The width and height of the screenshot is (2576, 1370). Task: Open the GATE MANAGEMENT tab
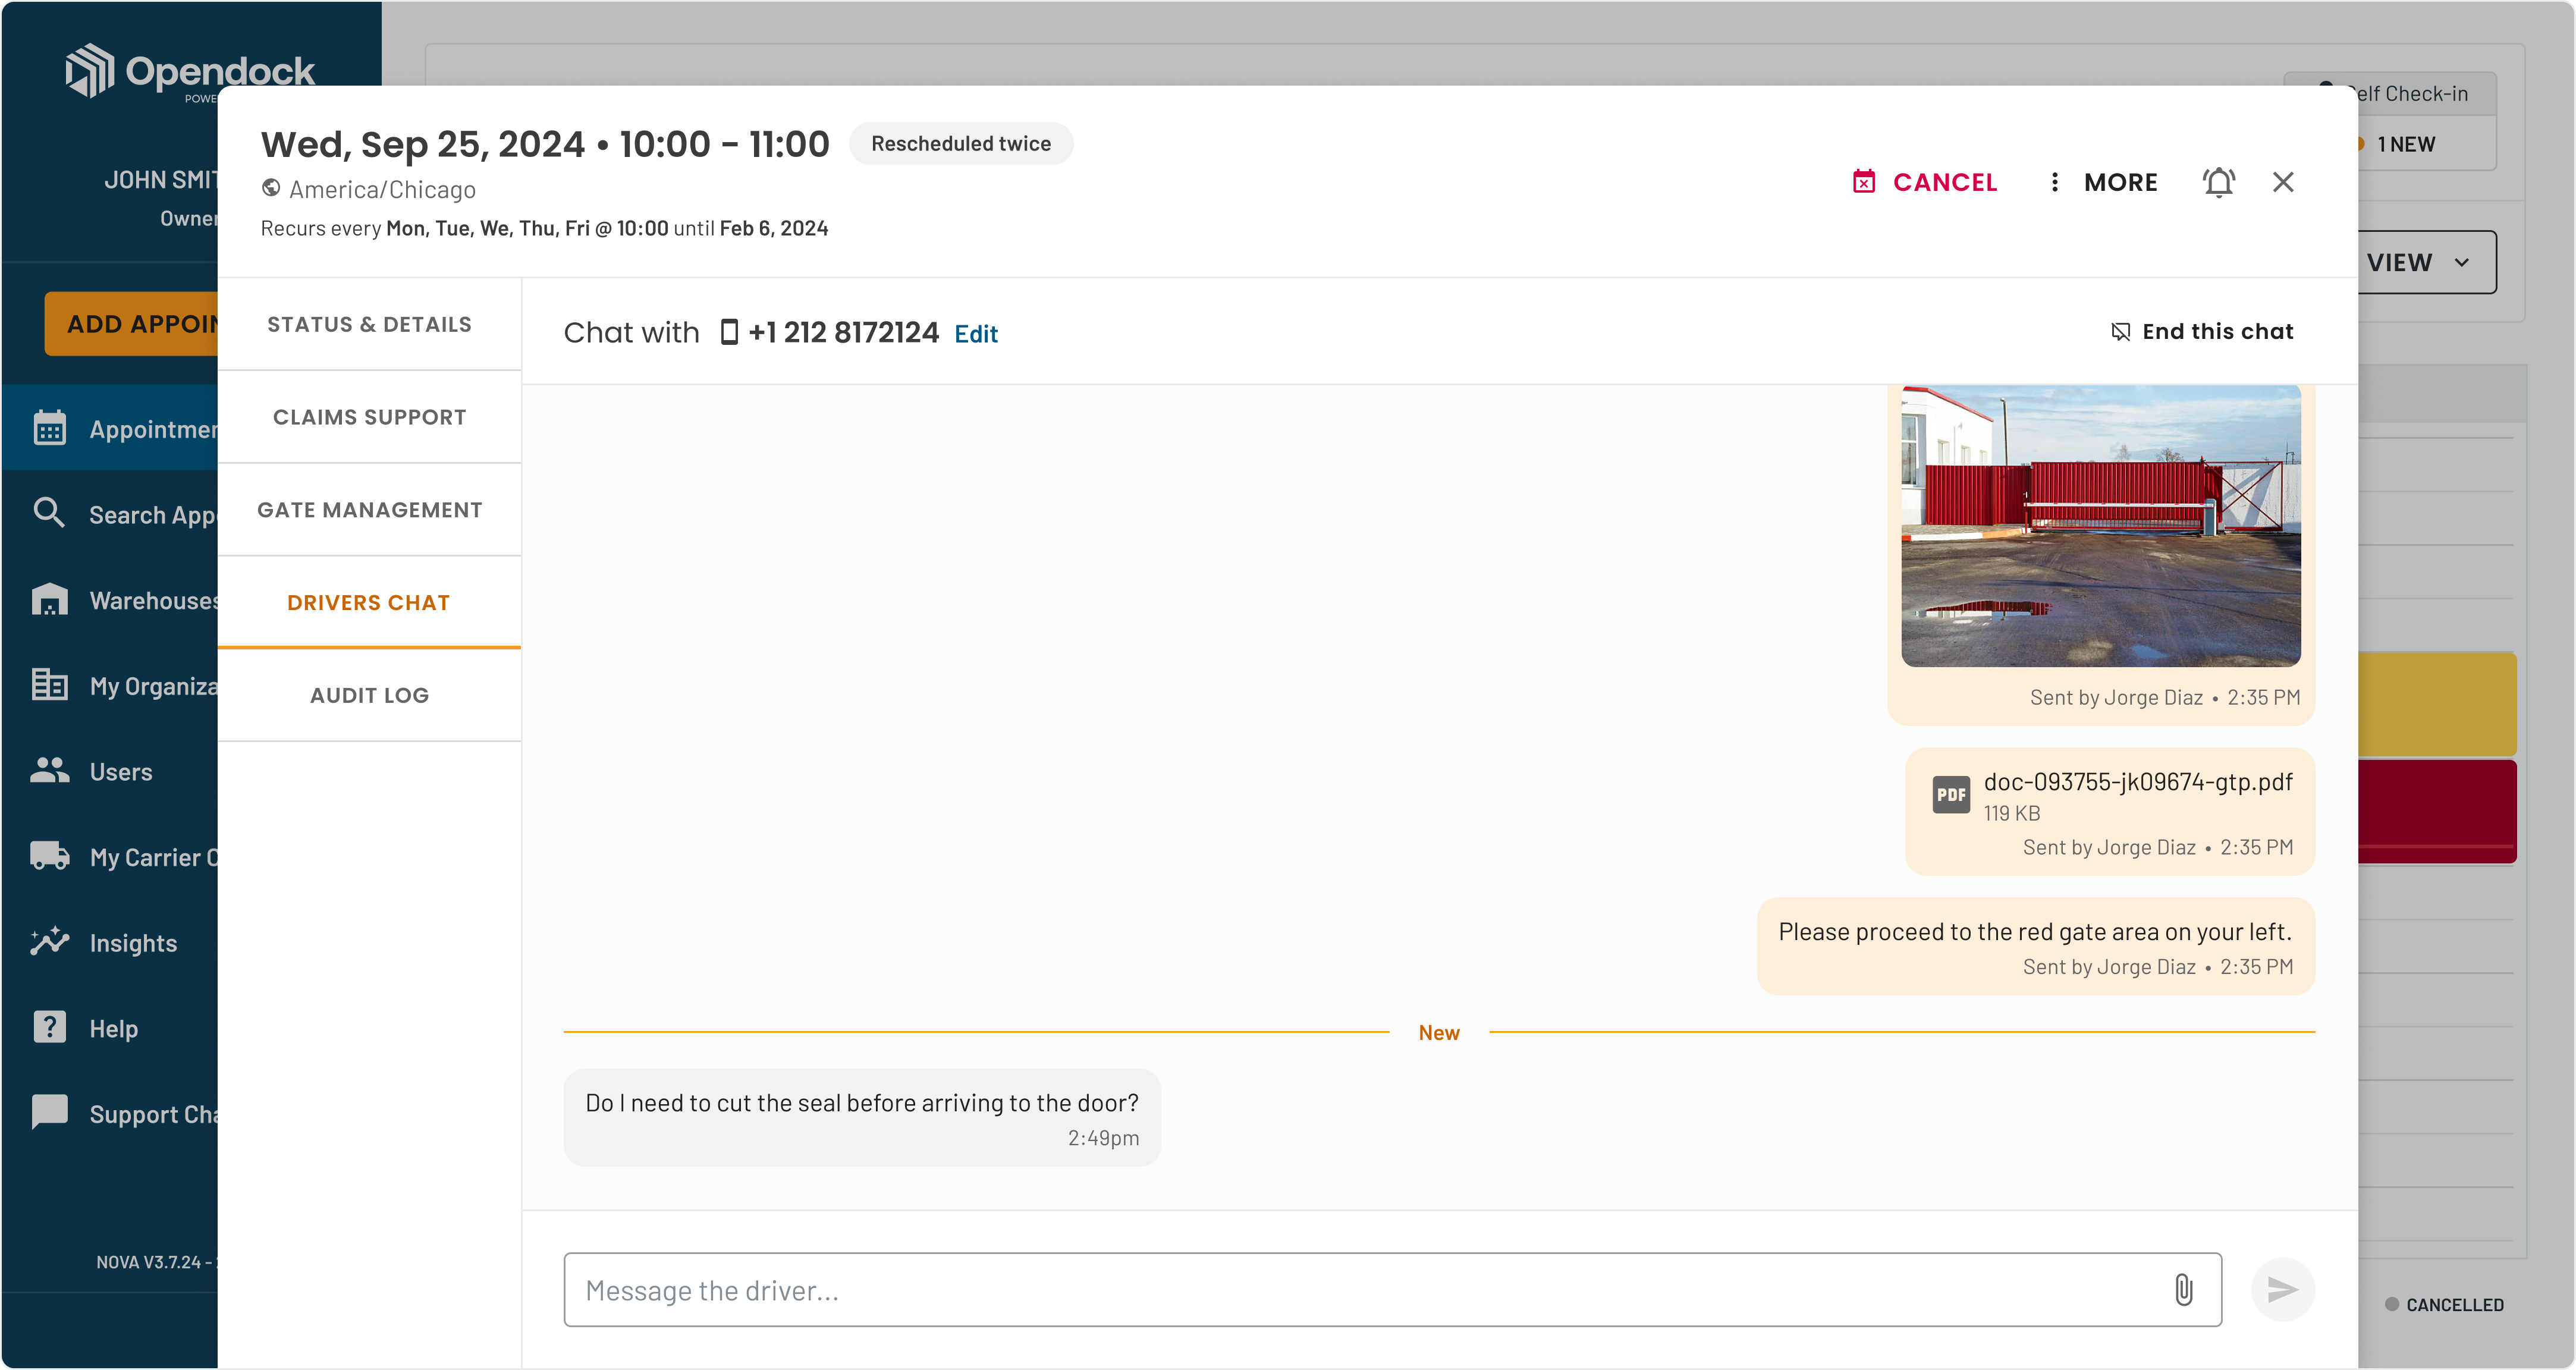tap(369, 510)
